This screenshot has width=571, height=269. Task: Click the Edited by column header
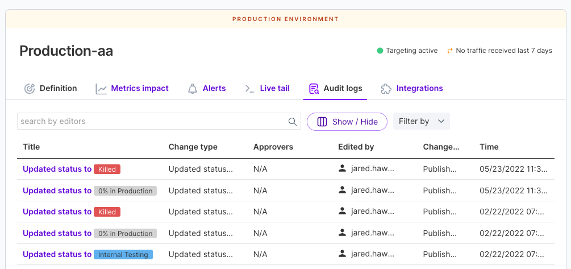click(356, 147)
